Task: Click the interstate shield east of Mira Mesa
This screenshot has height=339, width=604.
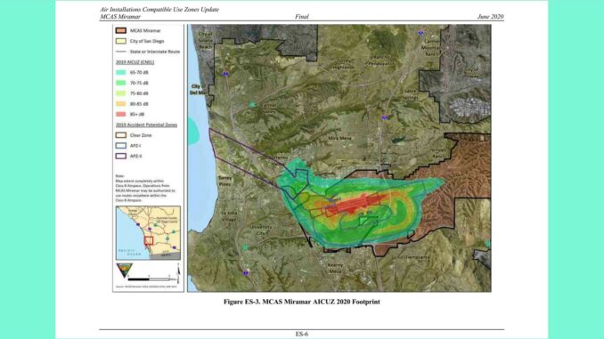Action: (384, 117)
